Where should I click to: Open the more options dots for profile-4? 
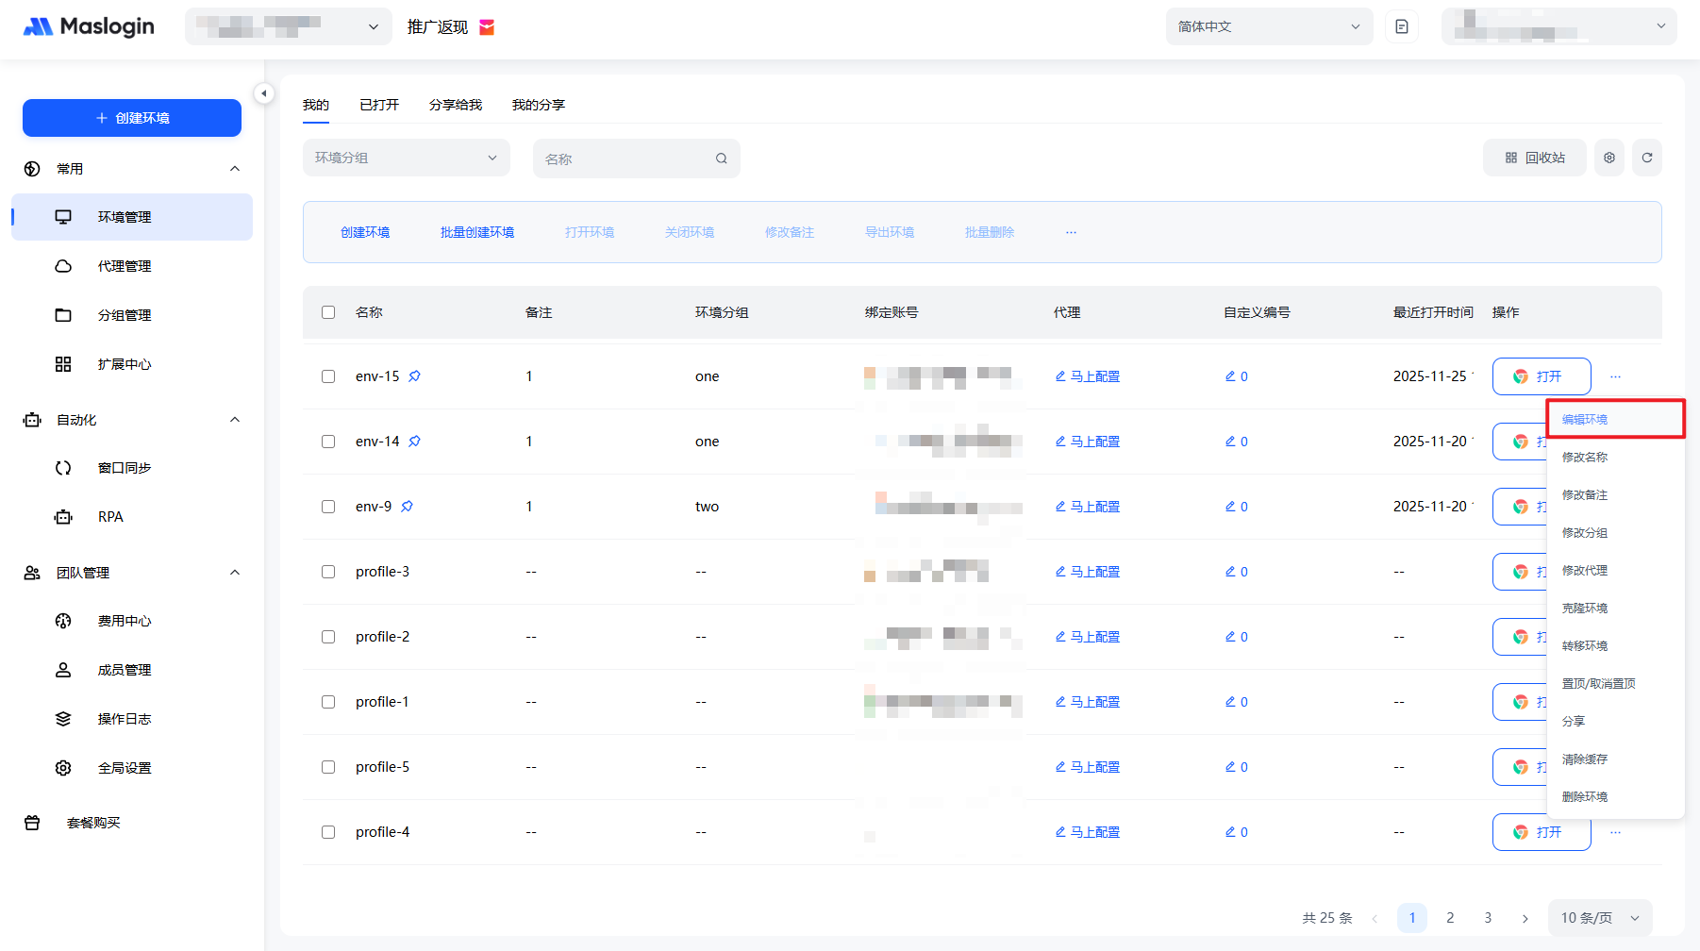pyautogui.click(x=1615, y=832)
